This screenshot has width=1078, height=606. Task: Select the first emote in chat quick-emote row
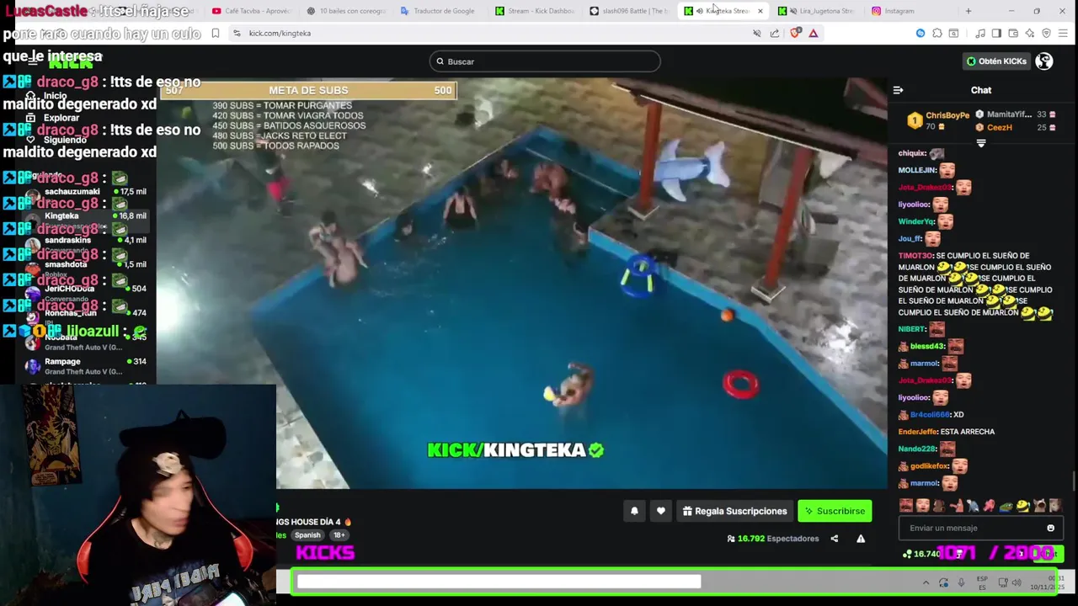906,506
